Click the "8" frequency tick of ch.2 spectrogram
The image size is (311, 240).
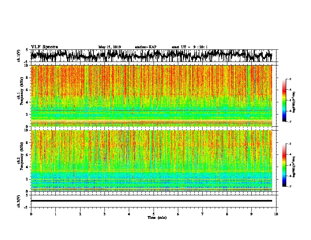[x=28, y=143]
